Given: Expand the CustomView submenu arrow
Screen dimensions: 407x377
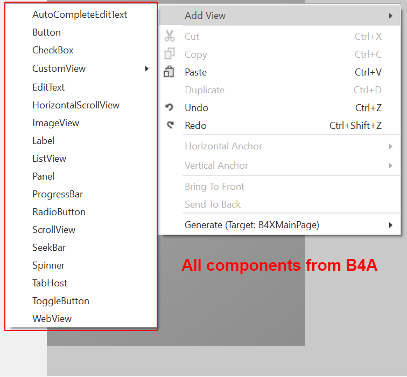Looking at the screenshot, I should tap(146, 68).
